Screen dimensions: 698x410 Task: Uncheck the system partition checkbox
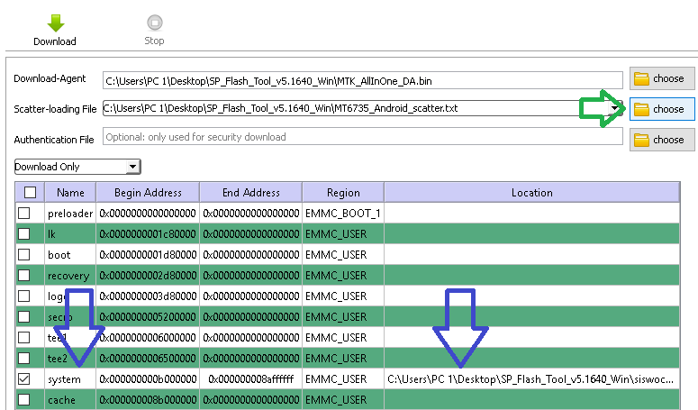point(24,378)
